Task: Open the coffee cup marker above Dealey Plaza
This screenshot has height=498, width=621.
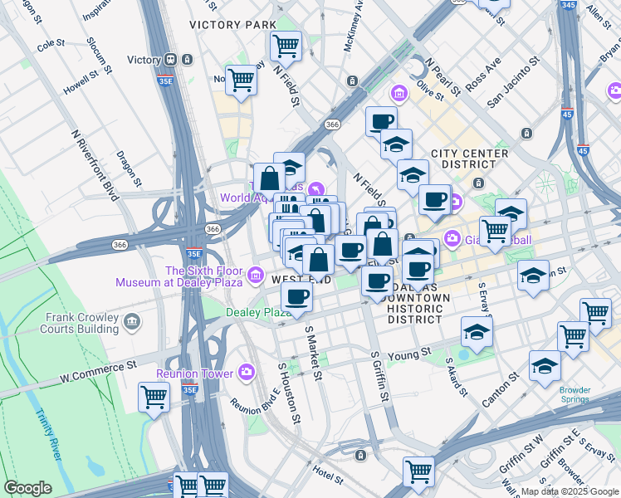Action: coord(296,296)
